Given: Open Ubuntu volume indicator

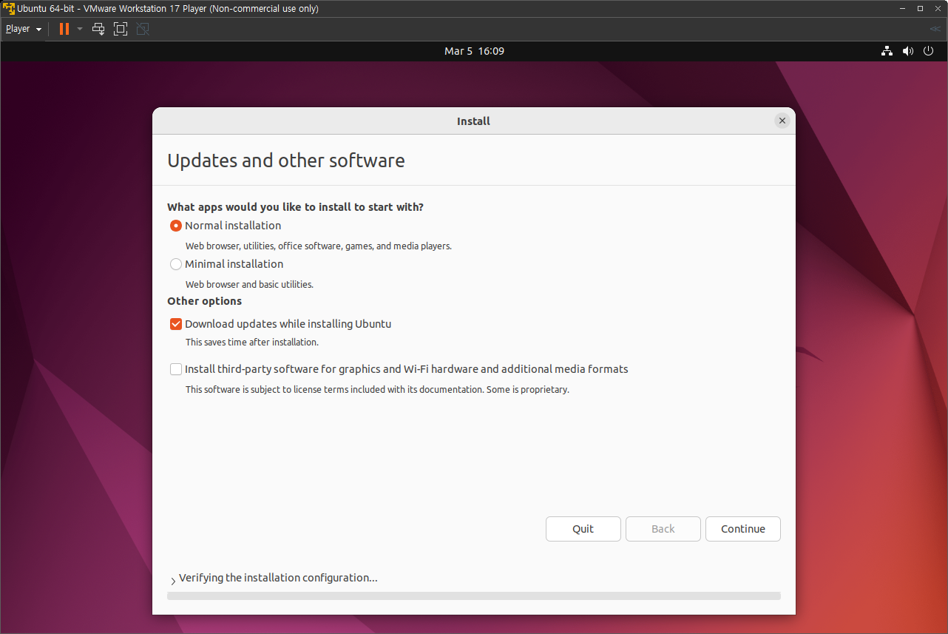Looking at the screenshot, I should pos(908,51).
